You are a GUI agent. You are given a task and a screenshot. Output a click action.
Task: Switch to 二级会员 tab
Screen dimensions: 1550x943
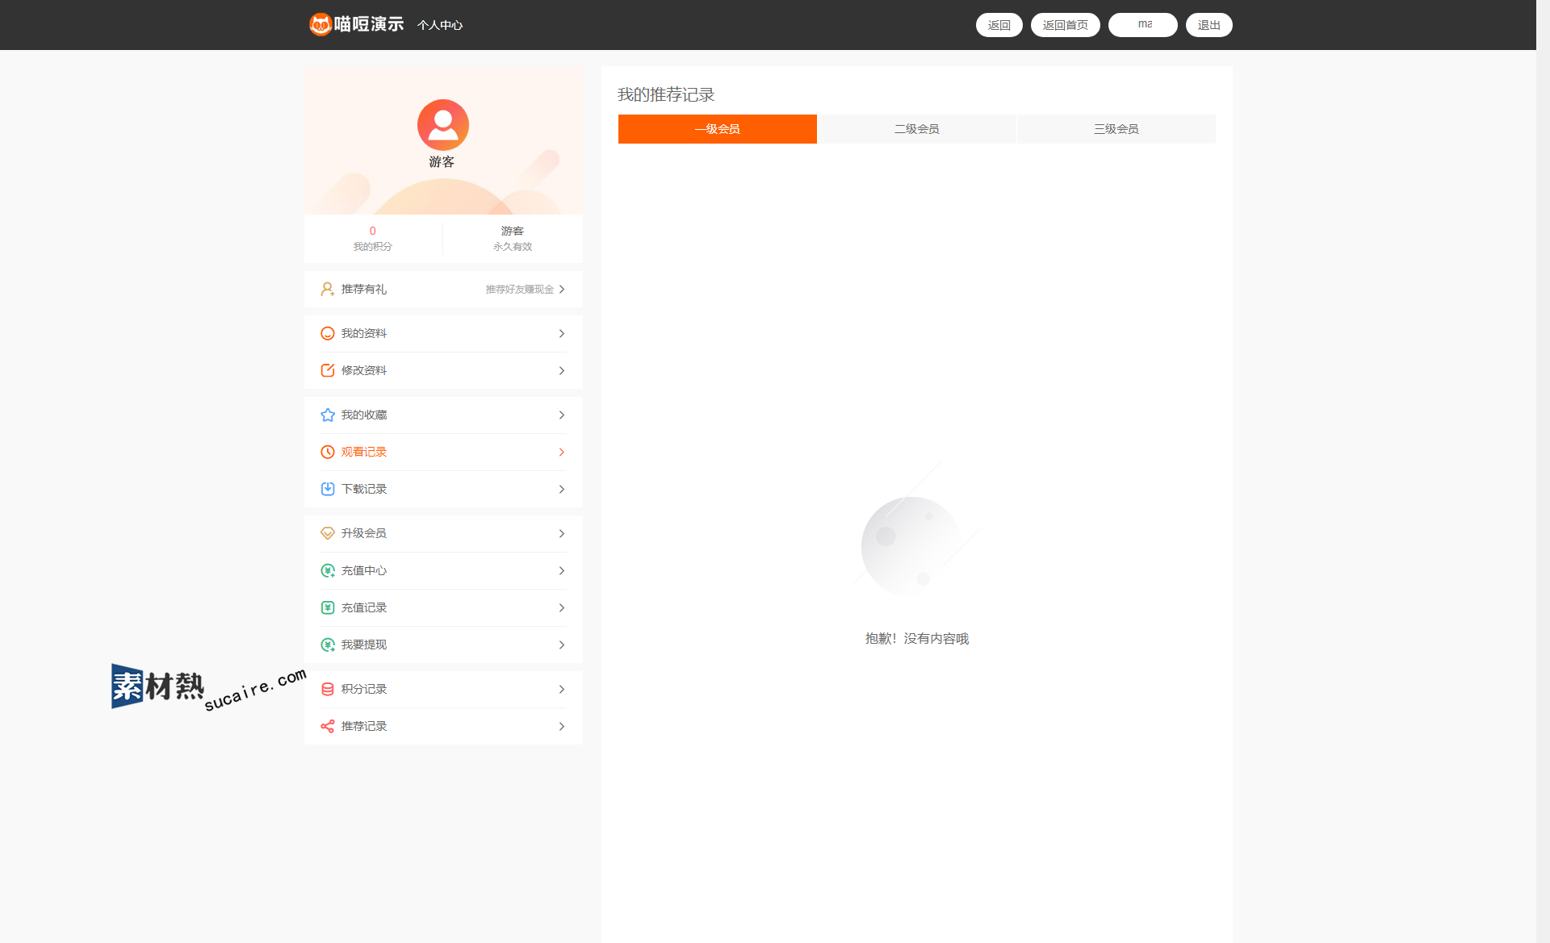(x=916, y=129)
